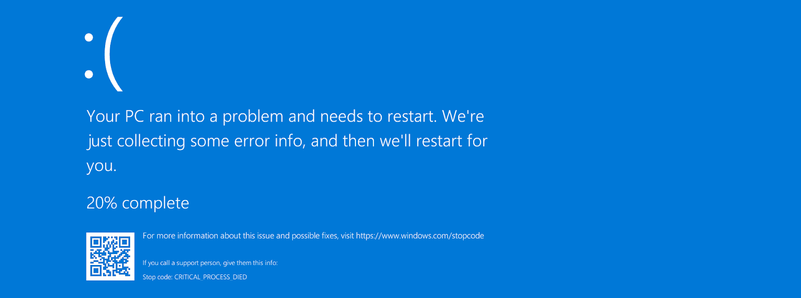Screen dimensions: 801x298
Task: Open the windows.com/stopcode link
Action: pyautogui.click(x=420, y=235)
